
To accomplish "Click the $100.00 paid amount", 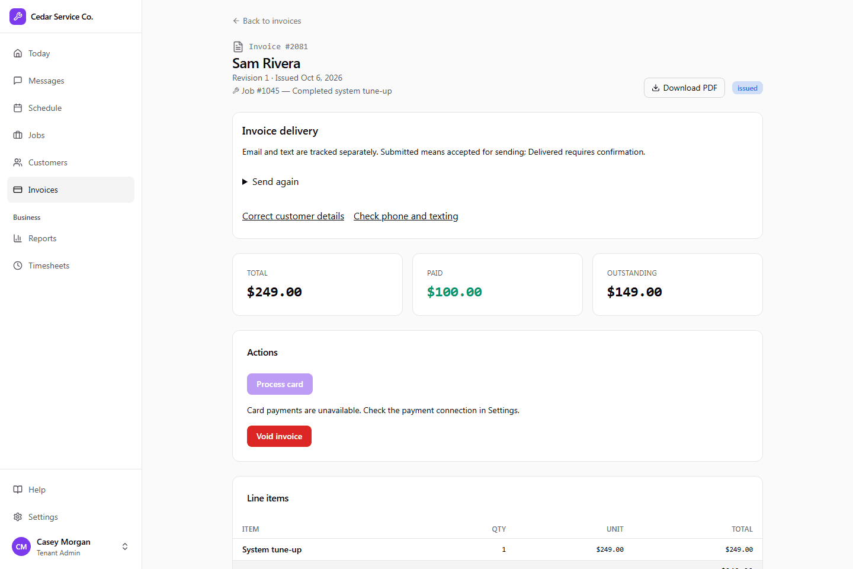I will [x=454, y=292].
